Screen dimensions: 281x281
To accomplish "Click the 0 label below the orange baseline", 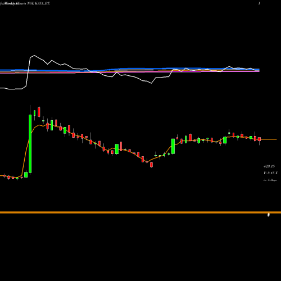I will tap(269, 215).
